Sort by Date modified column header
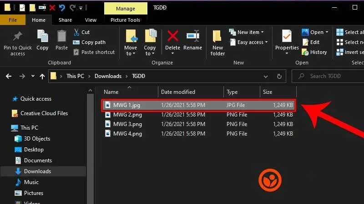This screenshot has height=204, width=364. tap(191, 92)
